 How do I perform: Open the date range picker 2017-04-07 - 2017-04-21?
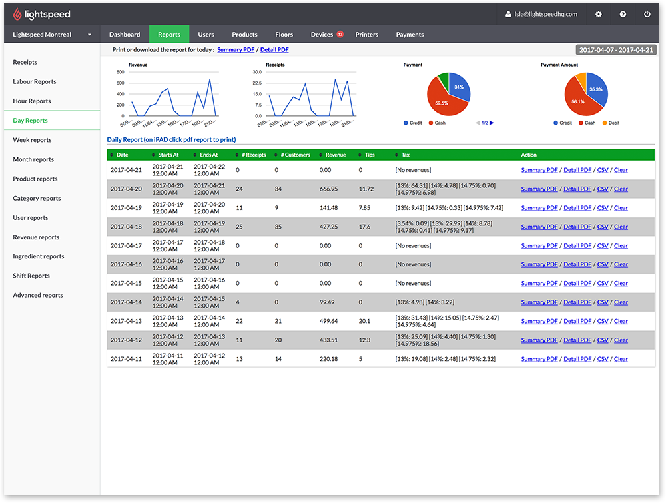coord(617,50)
